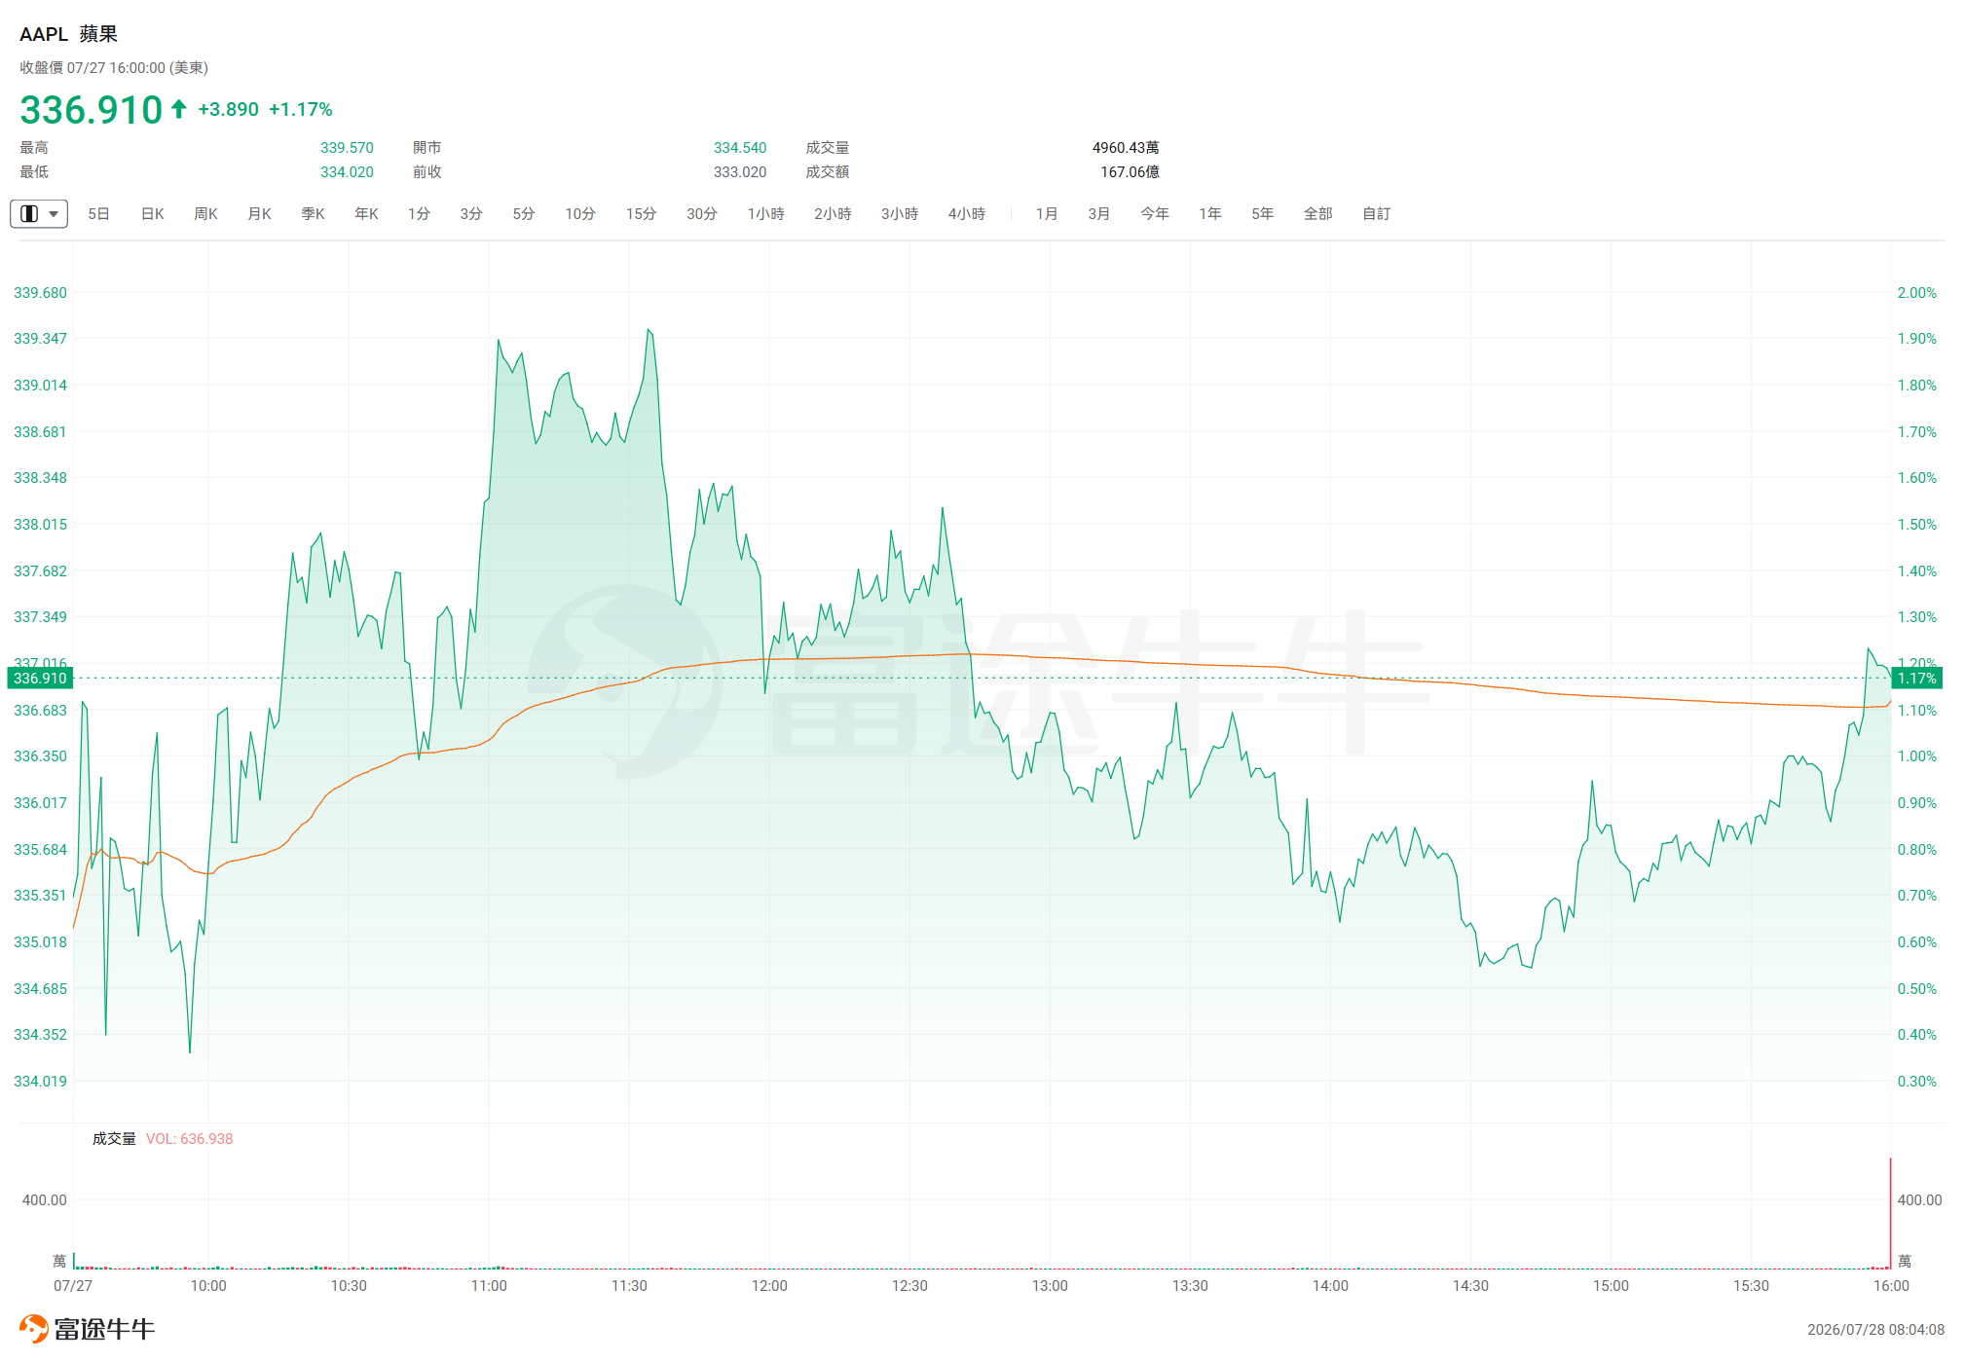Choose the 月K monthly chart tab

click(259, 213)
